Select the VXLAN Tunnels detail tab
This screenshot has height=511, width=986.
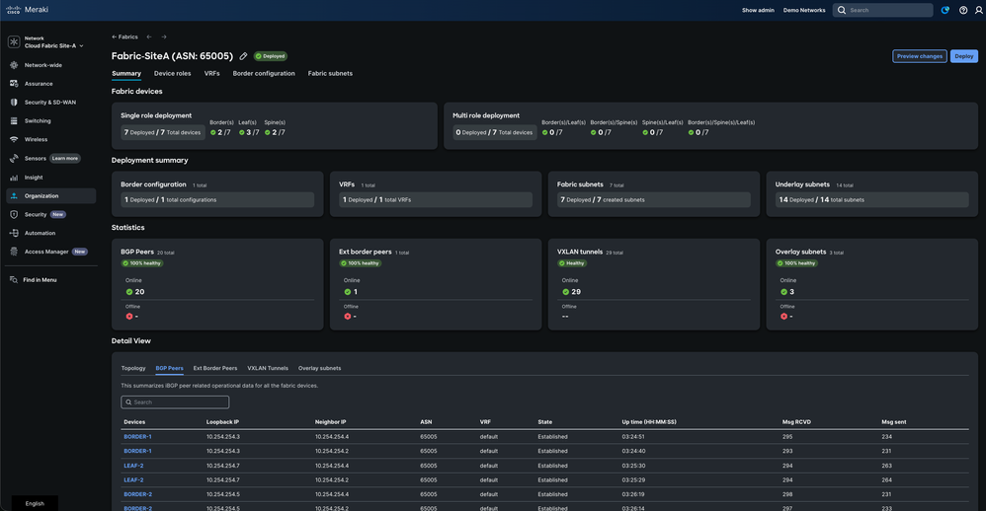[x=268, y=368]
